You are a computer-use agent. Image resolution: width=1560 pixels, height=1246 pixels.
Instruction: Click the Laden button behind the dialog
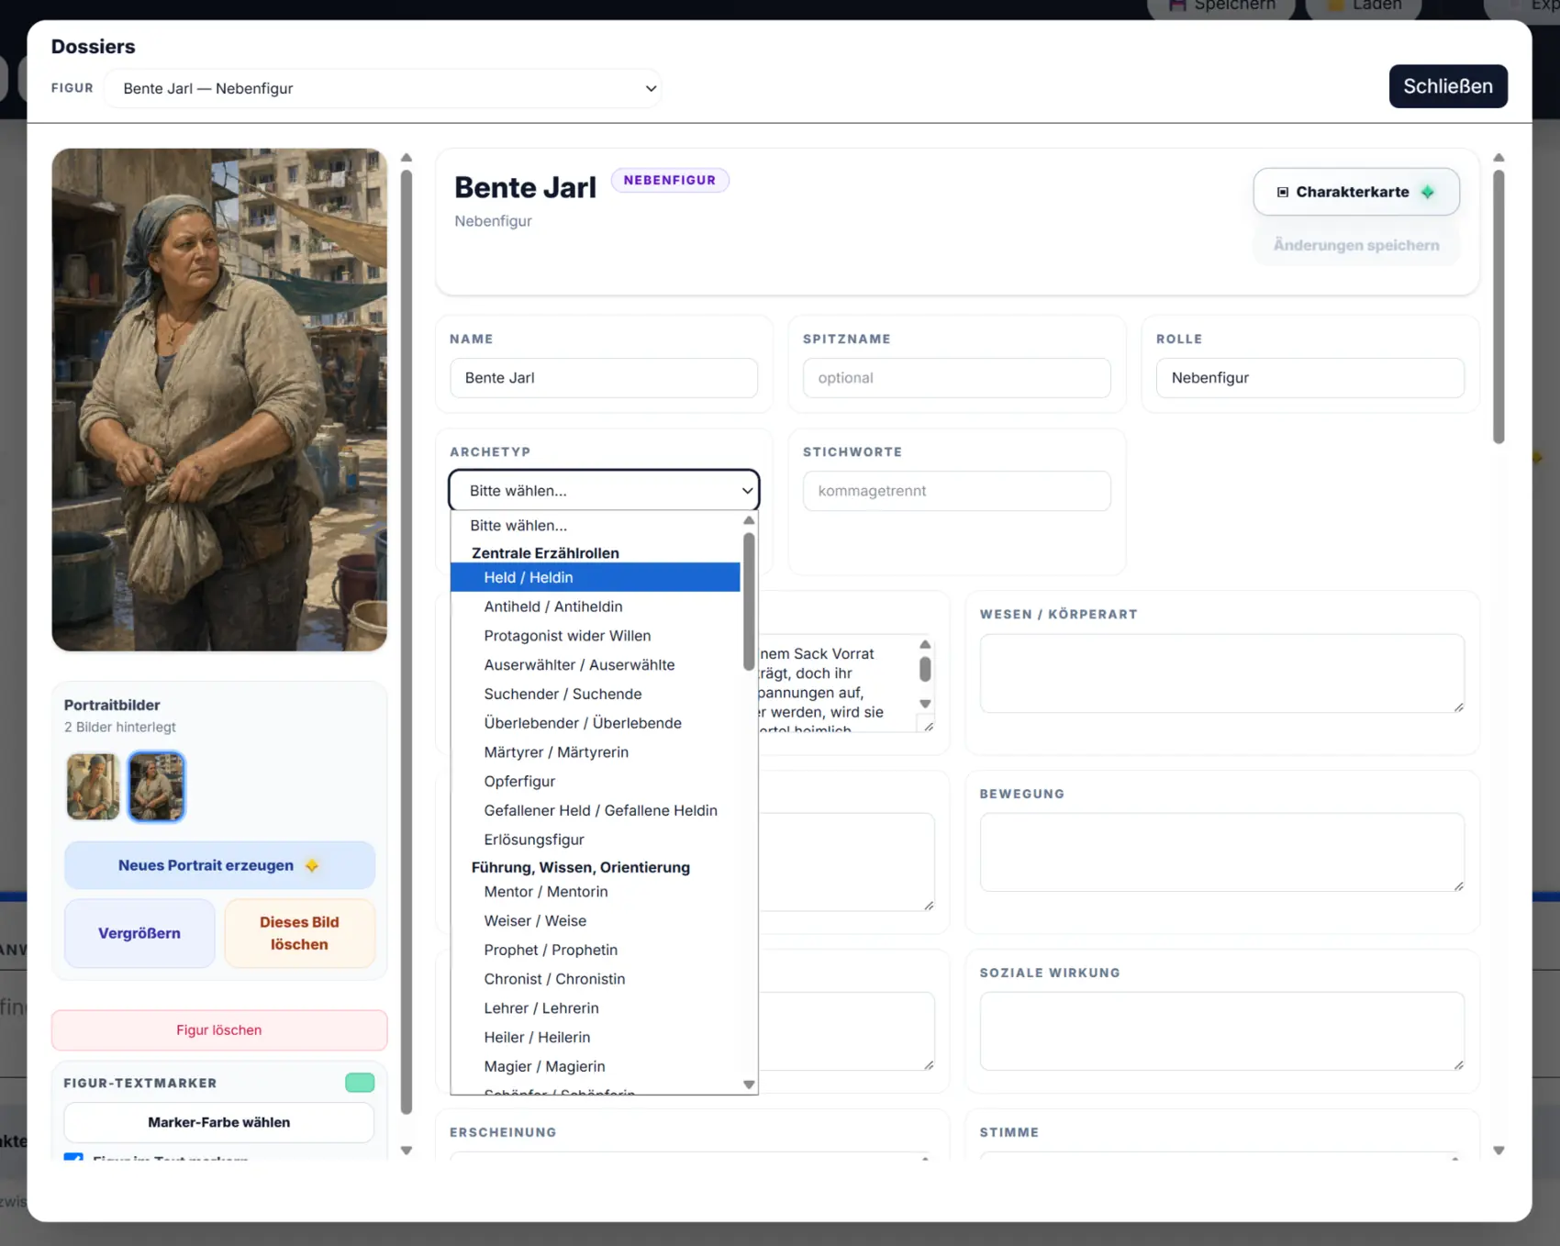pos(1364,7)
